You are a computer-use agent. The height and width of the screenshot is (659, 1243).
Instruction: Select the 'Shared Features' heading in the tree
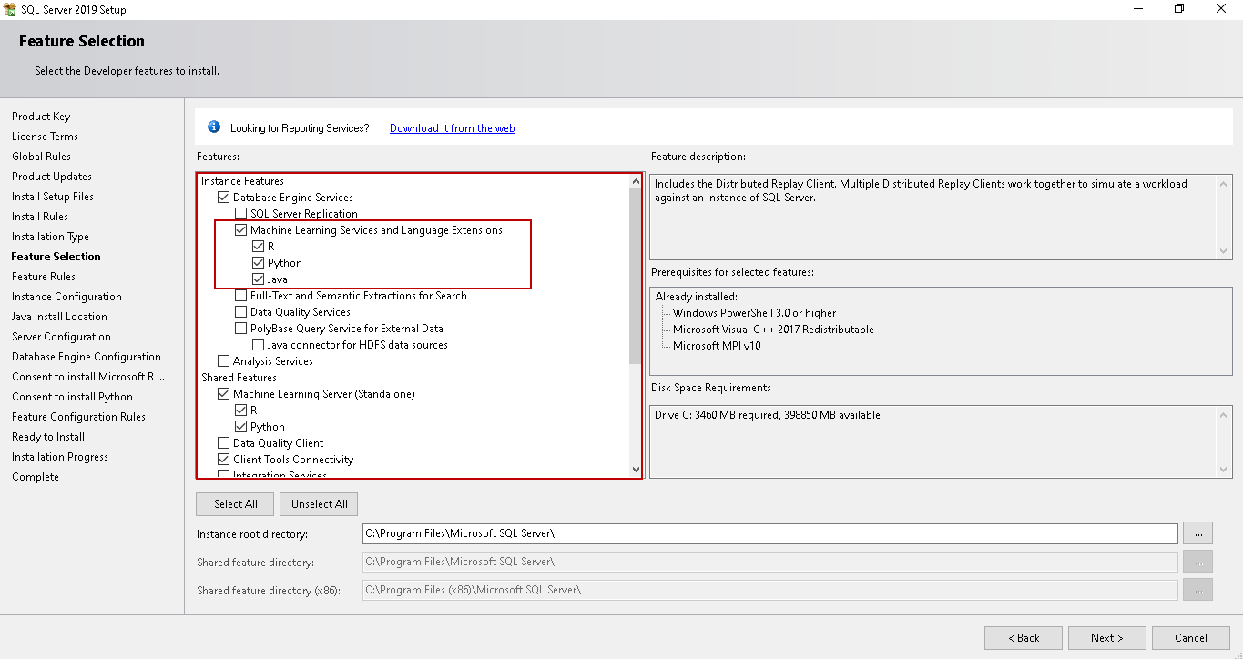tap(239, 378)
